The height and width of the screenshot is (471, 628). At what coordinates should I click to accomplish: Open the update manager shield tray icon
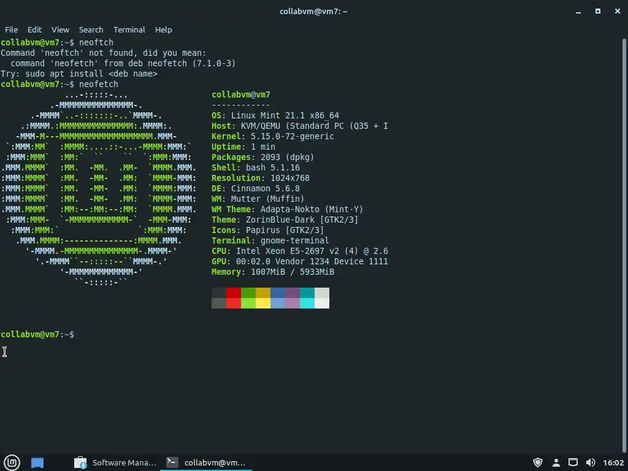(x=538, y=462)
